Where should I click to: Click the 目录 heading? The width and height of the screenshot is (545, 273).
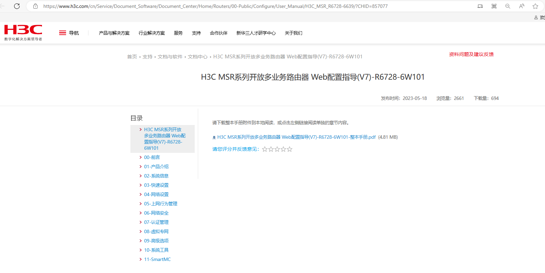137,118
